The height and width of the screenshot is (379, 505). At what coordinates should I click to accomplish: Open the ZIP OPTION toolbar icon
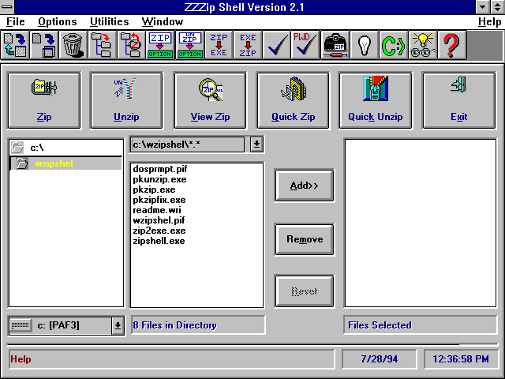(160, 45)
